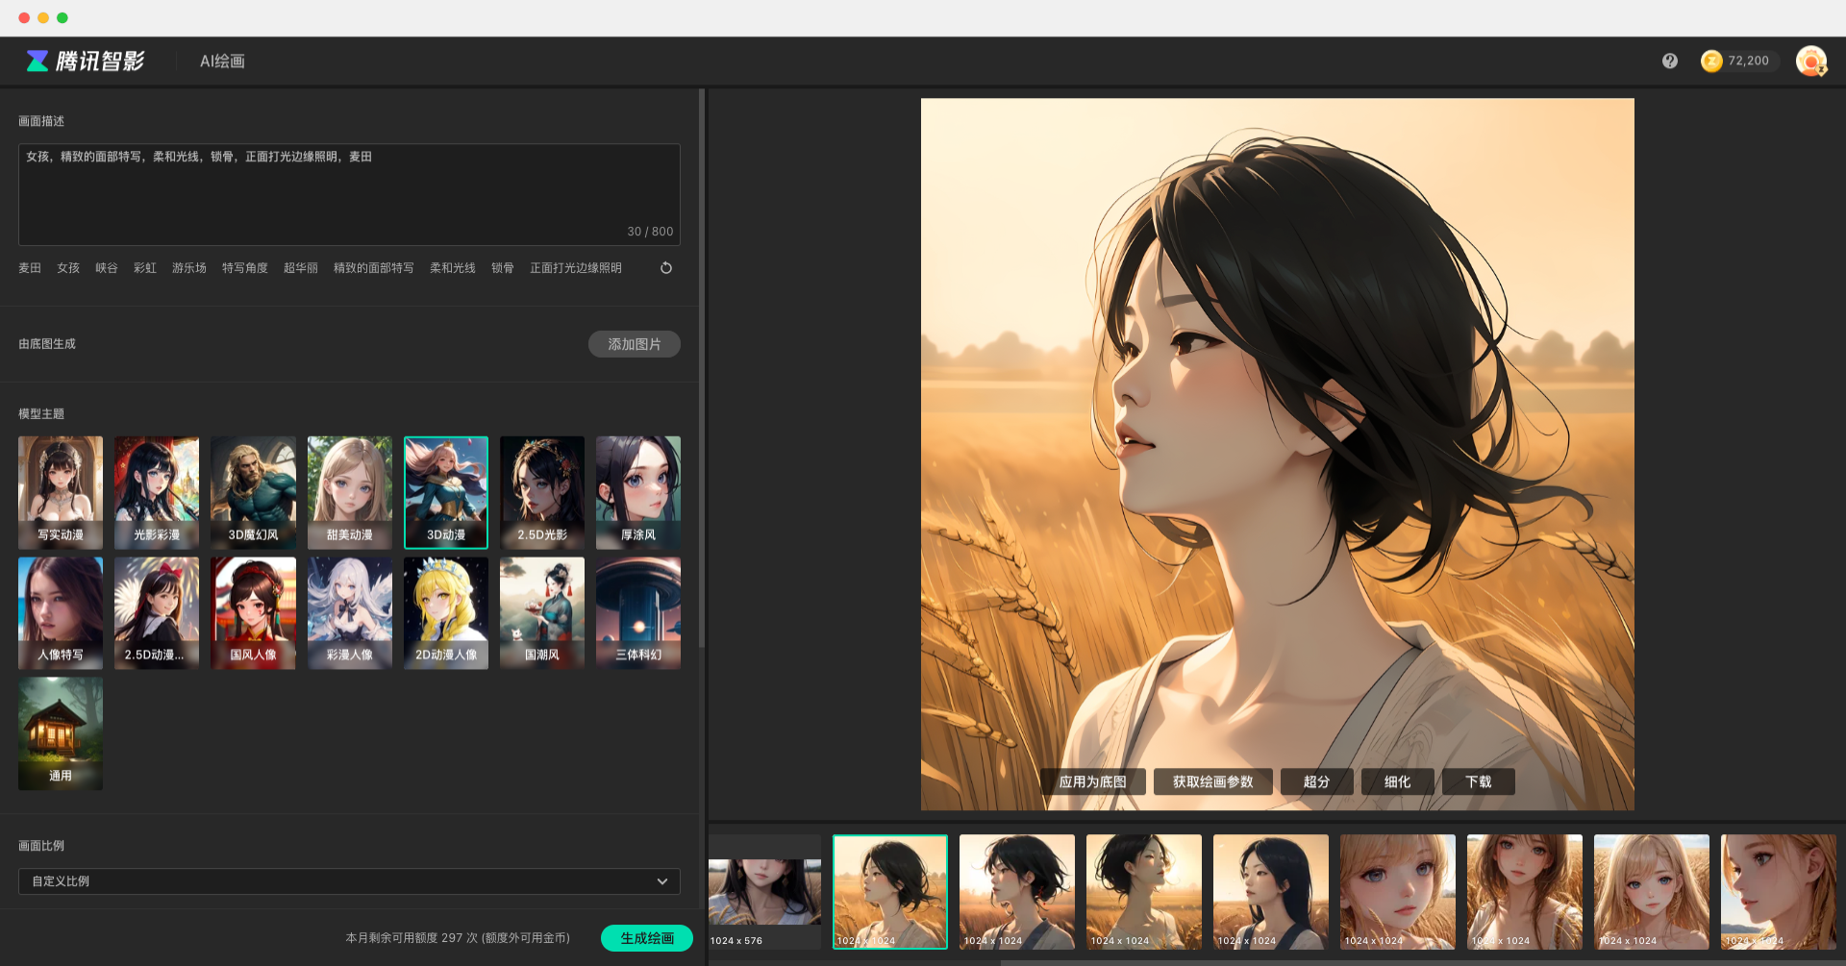The image size is (1846, 966).
Task: Expand the 自定义比例 aspect ratio dropdown
Action: click(348, 881)
